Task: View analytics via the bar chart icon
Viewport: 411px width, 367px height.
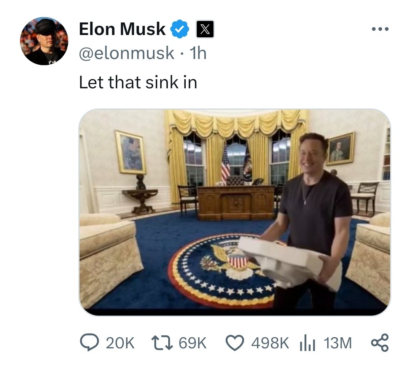Action: click(x=307, y=343)
